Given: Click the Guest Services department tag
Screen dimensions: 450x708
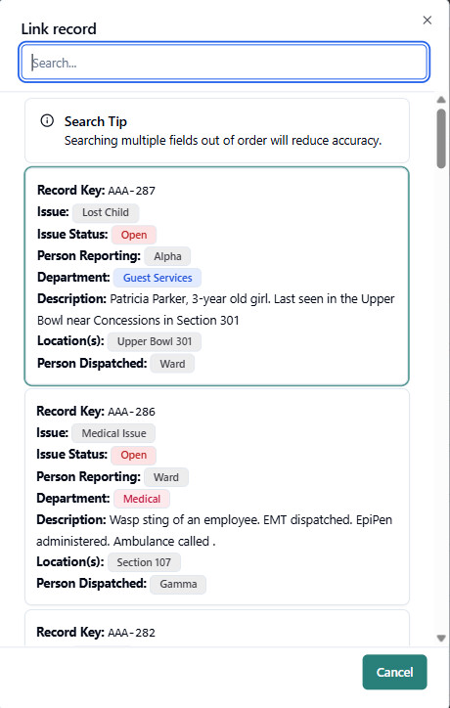Looking at the screenshot, I should 157,278.
